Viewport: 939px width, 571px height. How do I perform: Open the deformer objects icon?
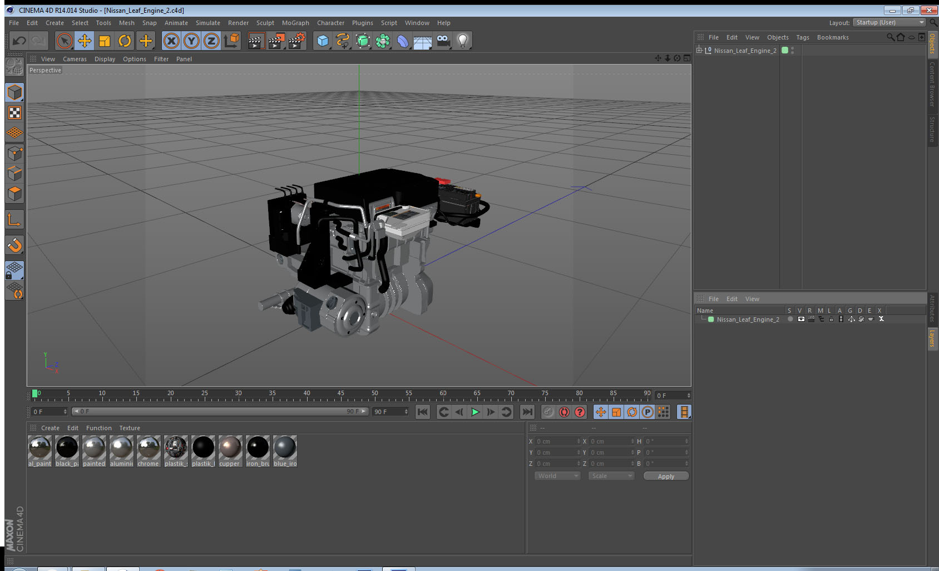(403, 41)
